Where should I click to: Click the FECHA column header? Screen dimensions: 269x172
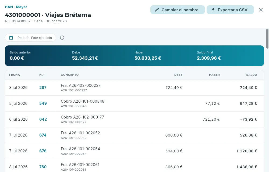[15, 75]
